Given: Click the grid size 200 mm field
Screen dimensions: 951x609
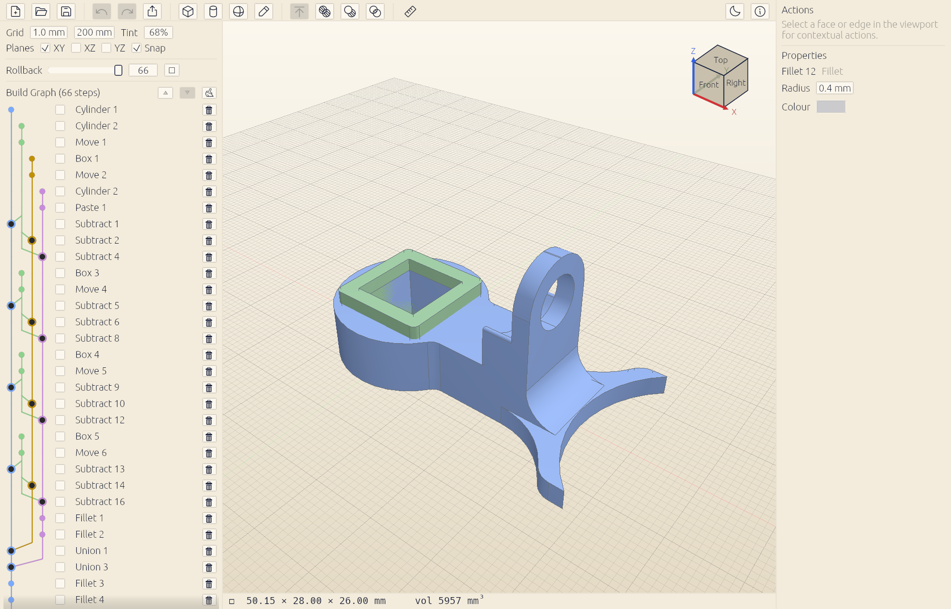Looking at the screenshot, I should click(94, 32).
